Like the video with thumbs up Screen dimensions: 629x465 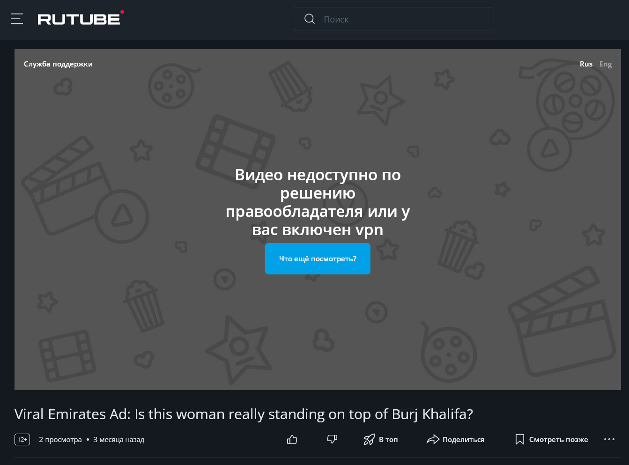(x=292, y=439)
